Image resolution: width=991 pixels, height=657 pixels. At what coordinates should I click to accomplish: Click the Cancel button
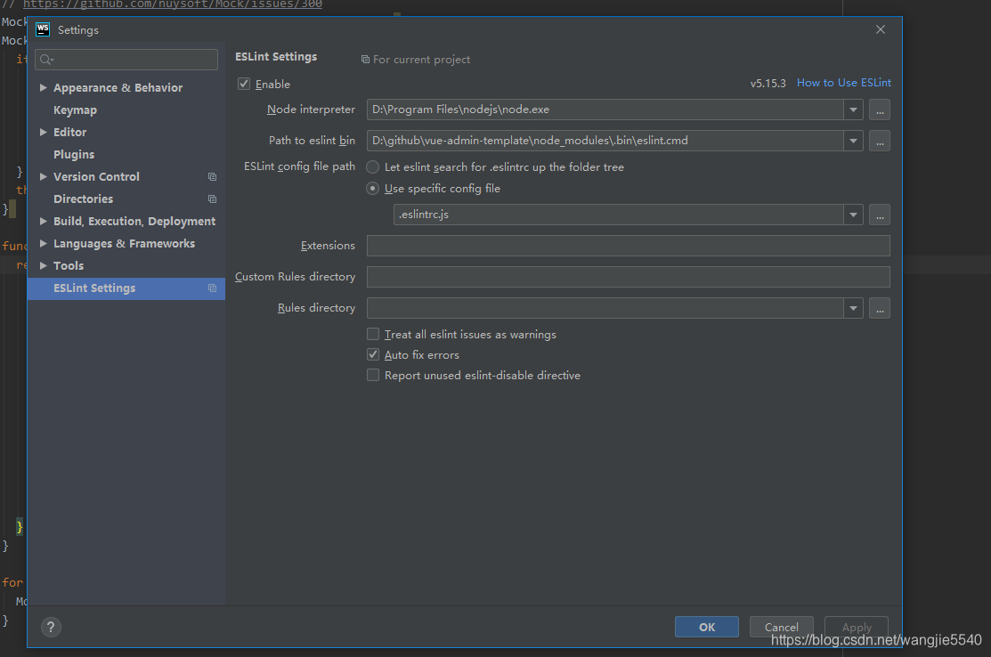(781, 627)
